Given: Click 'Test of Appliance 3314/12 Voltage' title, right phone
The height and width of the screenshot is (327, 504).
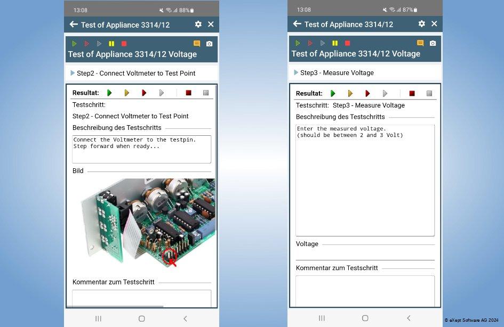Looking at the screenshot, I should click(356, 54).
